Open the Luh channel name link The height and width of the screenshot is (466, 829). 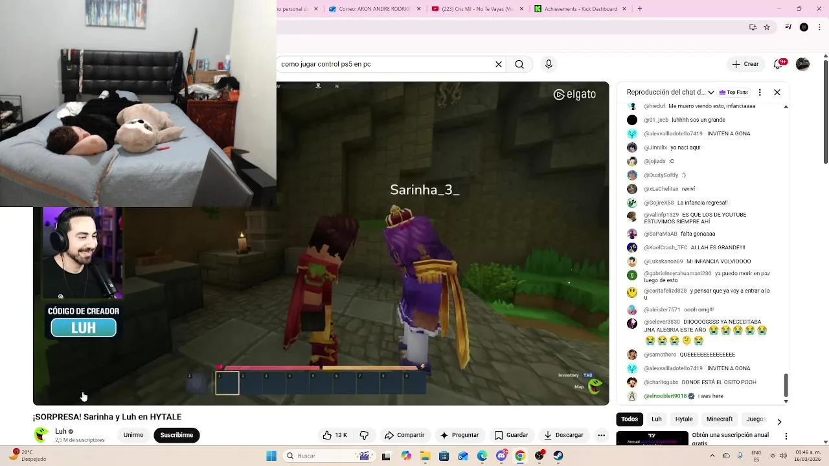pos(61,431)
